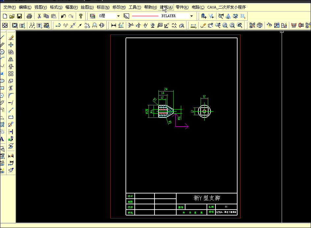Click the zoom previous view magnifier arrow icon
This screenshot has width=311, height=228.
click(x=240, y=25)
